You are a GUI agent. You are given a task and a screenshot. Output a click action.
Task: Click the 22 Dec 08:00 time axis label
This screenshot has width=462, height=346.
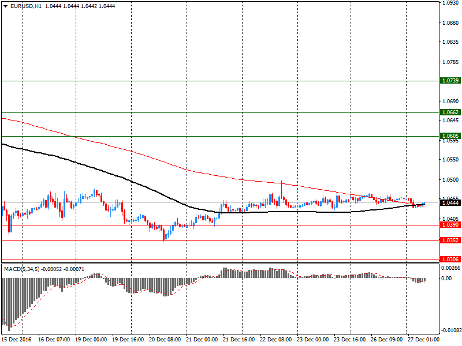point(276,340)
